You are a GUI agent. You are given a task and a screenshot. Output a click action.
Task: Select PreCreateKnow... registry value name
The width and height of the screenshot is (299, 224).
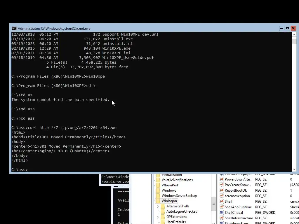238,185
